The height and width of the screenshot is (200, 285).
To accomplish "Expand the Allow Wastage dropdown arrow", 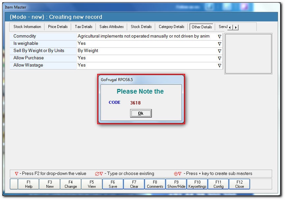I will tap(219, 66).
